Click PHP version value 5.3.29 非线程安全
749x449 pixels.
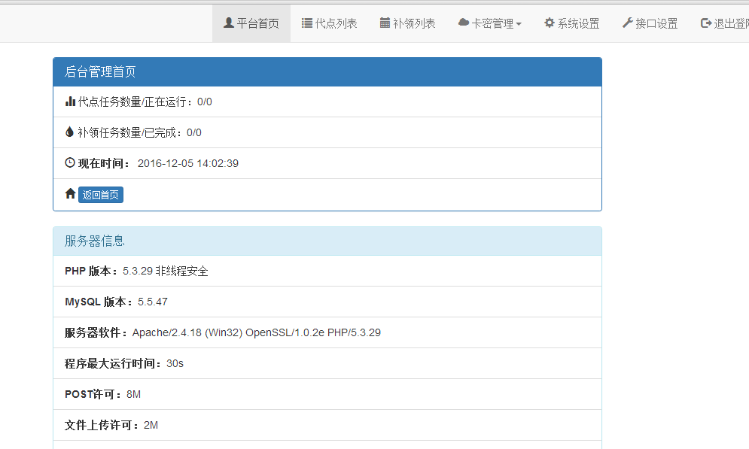[x=166, y=271]
